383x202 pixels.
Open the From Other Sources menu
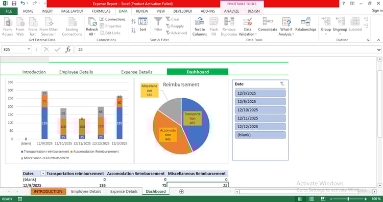point(49,26)
